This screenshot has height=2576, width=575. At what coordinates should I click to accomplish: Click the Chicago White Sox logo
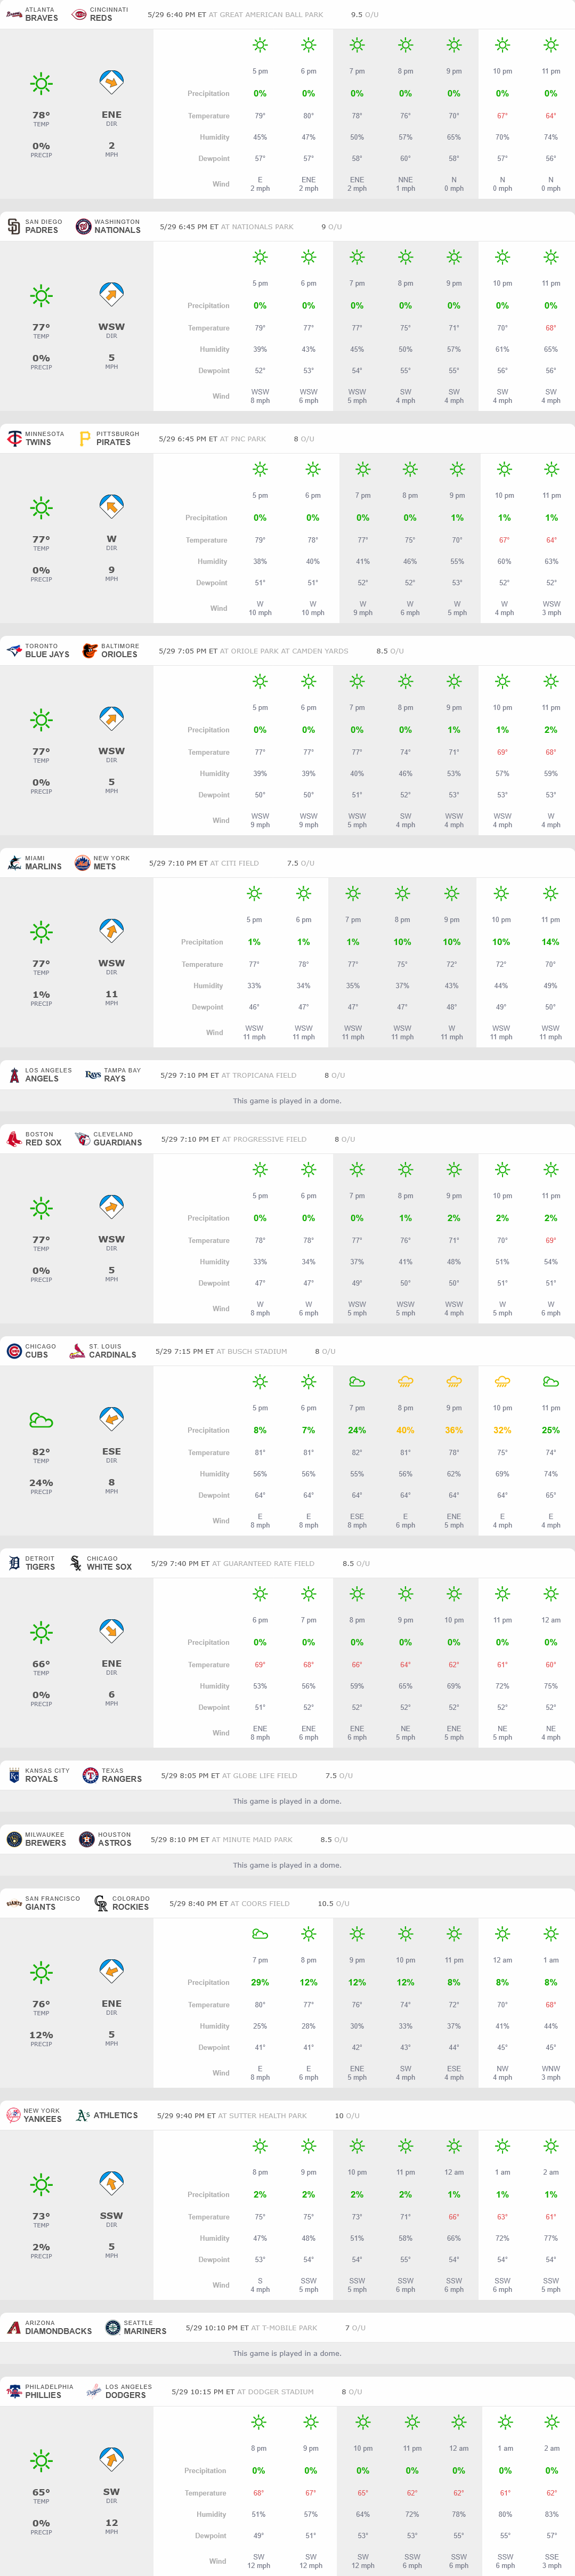tap(76, 1563)
